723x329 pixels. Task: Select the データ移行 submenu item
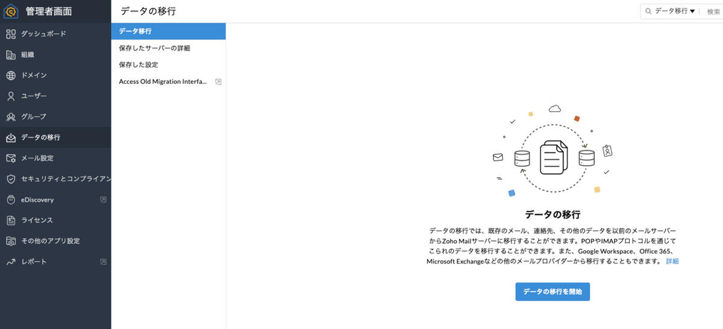tap(169, 31)
